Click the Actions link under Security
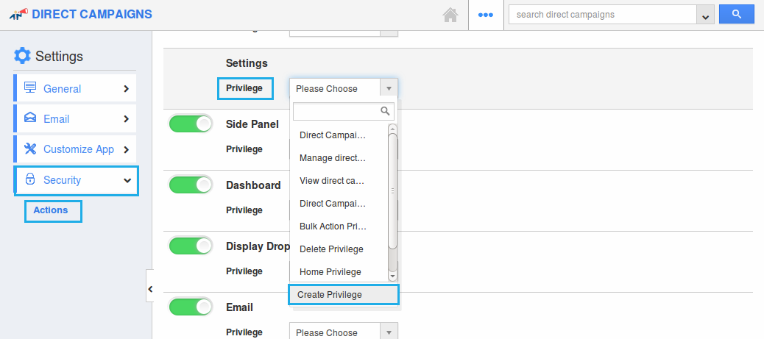The height and width of the screenshot is (339, 764). coord(51,210)
